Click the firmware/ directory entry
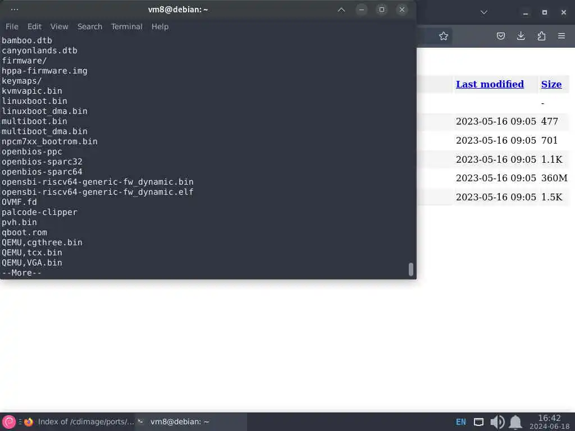This screenshot has height=431, width=575. [24, 61]
